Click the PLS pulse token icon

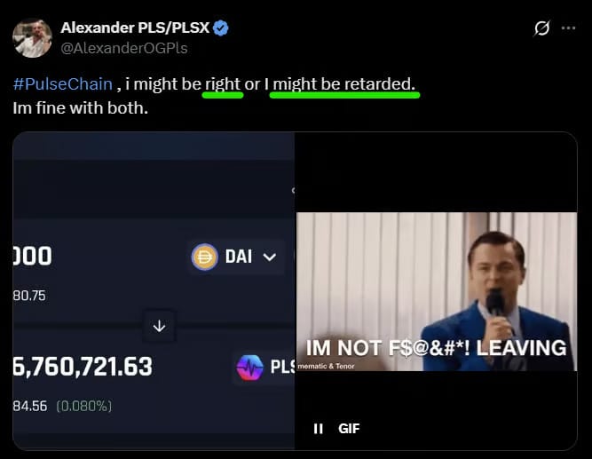249,368
